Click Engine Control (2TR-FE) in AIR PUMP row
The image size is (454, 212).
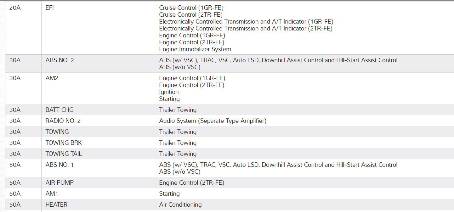[x=191, y=182]
